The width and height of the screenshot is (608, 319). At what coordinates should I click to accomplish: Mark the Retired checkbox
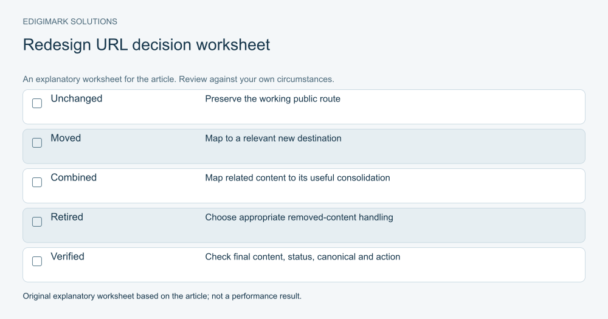point(37,222)
